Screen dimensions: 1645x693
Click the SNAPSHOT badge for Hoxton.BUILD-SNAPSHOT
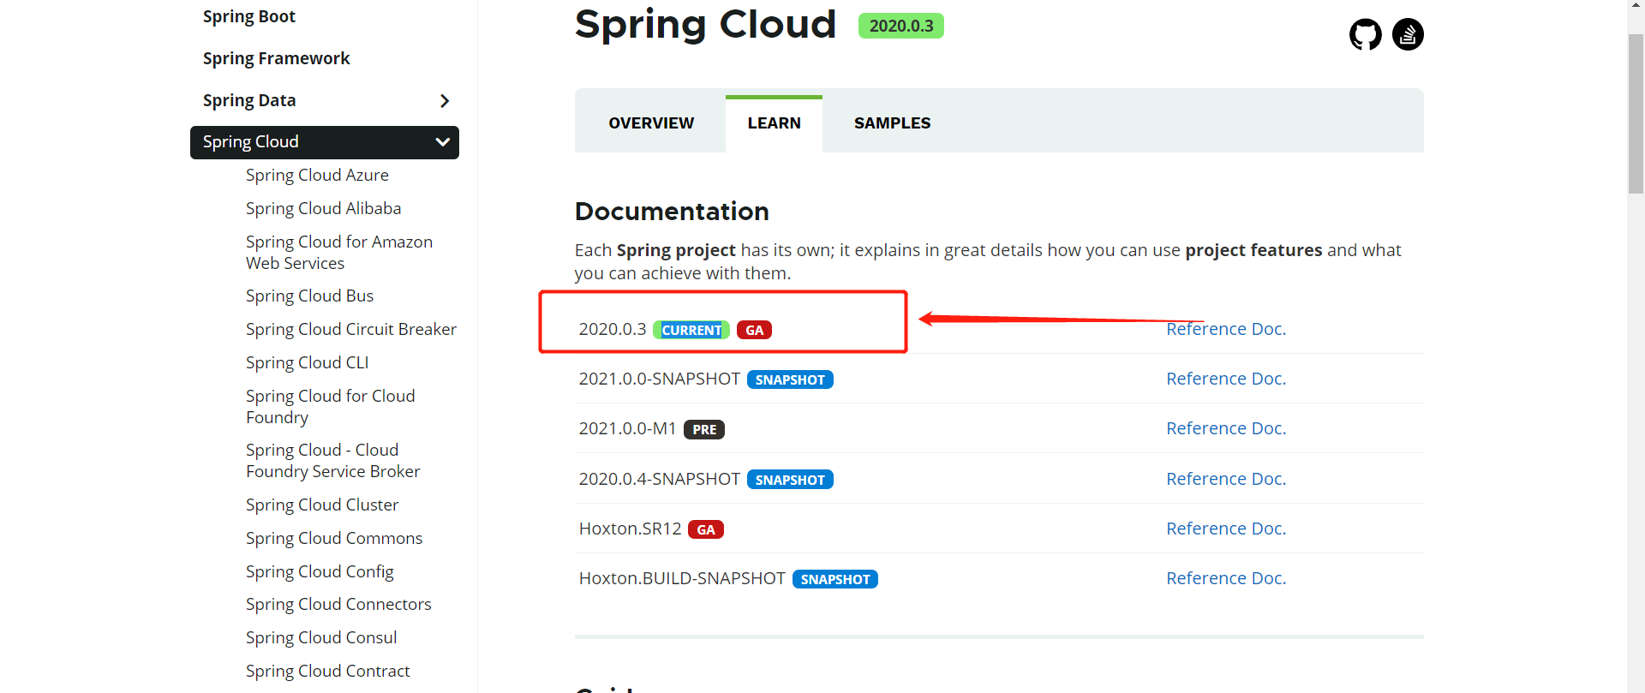(x=835, y=579)
